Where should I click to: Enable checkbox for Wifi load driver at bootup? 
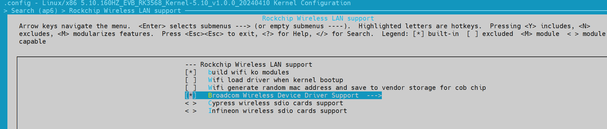tap(191, 80)
